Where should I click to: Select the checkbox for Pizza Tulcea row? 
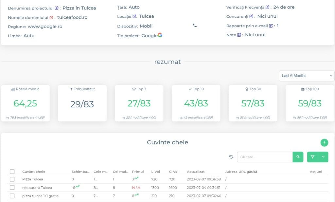coord(12,179)
